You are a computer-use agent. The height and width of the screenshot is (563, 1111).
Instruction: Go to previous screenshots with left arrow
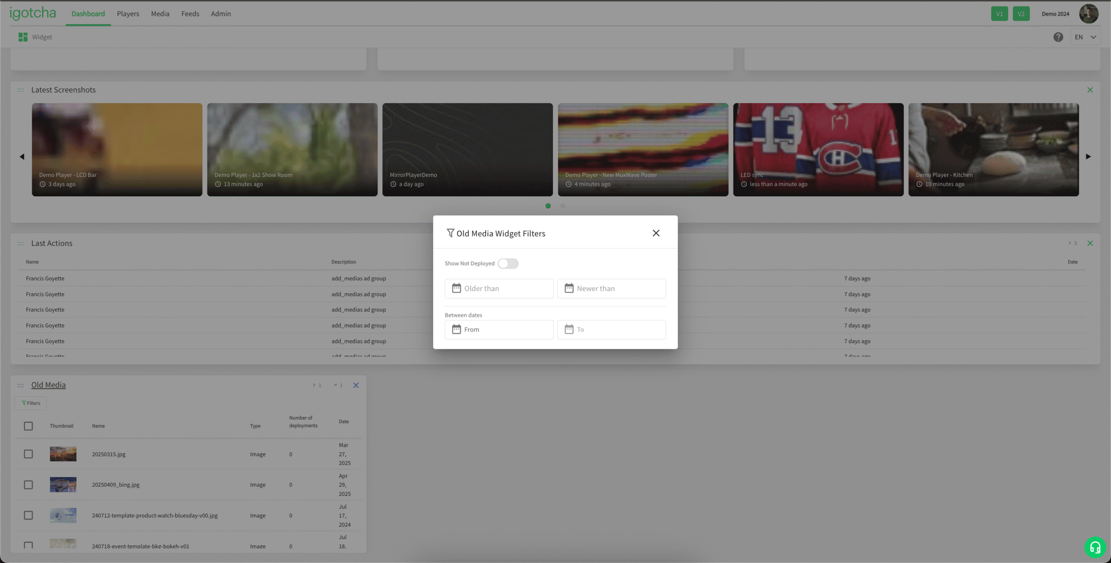[22, 156]
